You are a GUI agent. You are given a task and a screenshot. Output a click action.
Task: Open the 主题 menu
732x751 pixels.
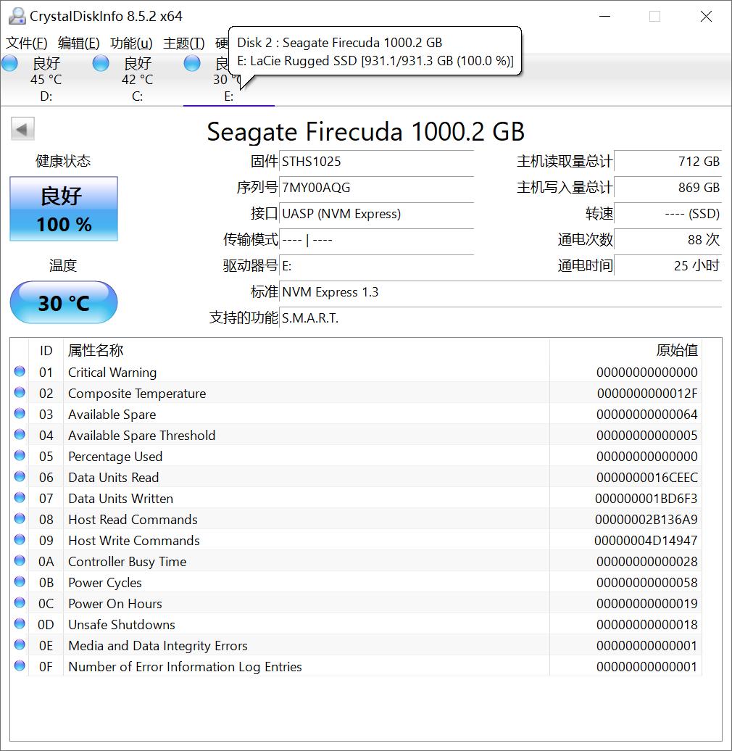(x=183, y=43)
